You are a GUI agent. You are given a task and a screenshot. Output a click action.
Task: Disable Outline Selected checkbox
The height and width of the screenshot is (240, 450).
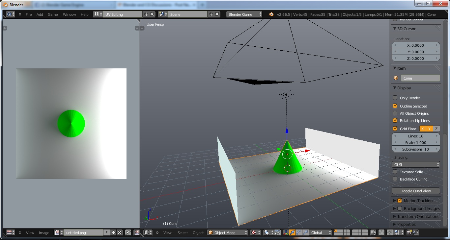(395, 106)
